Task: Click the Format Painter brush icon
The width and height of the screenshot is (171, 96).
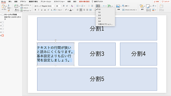Action: pyautogui.click(x=9, y=10)
